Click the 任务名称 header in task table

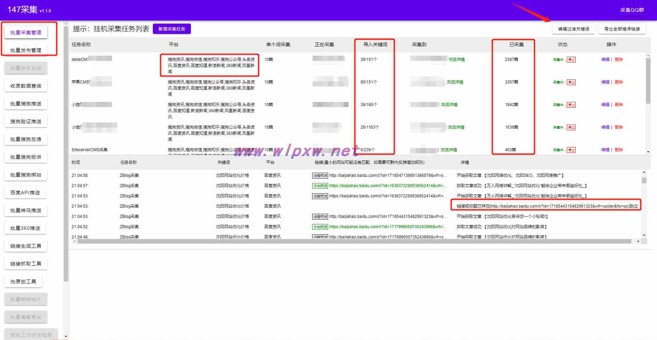81,44
